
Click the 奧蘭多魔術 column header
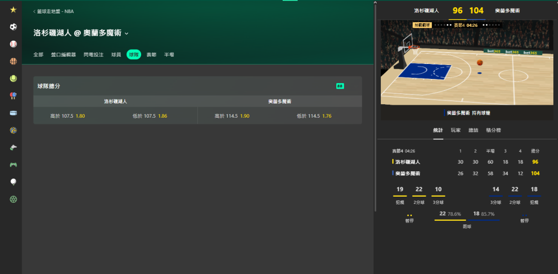pyautogui.click(x=280, y=101)
